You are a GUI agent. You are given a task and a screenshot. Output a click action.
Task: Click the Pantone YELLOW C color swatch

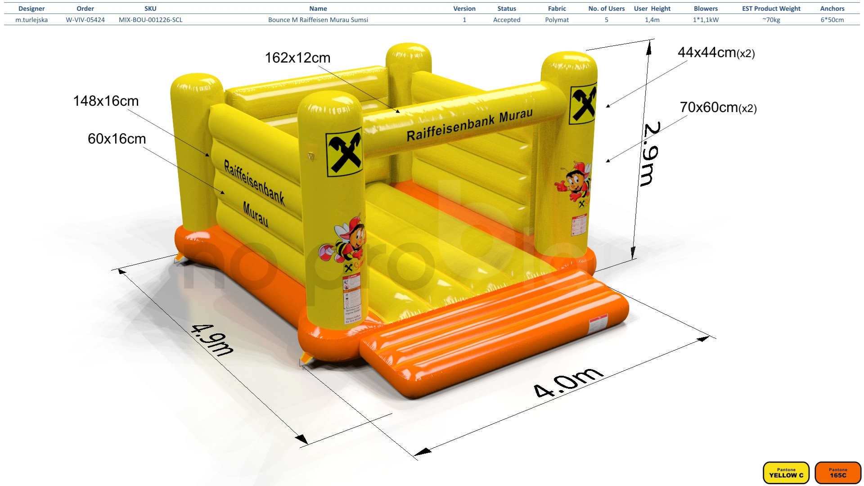(x=786, y=473)
